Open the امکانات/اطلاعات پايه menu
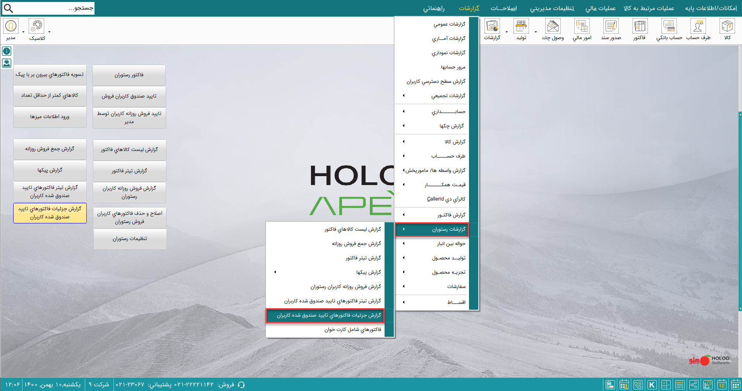This screenshot has height=391, width=742. [711, 8]
